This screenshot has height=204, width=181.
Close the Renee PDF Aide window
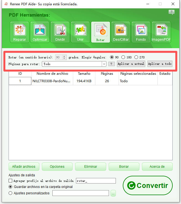[173, 4]
